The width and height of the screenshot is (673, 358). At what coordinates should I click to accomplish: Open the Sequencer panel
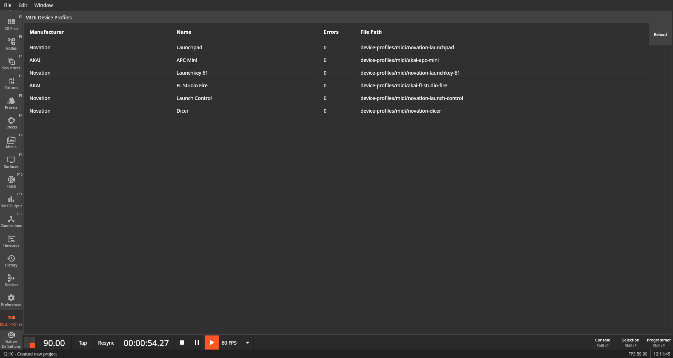(x=11, y=64)
